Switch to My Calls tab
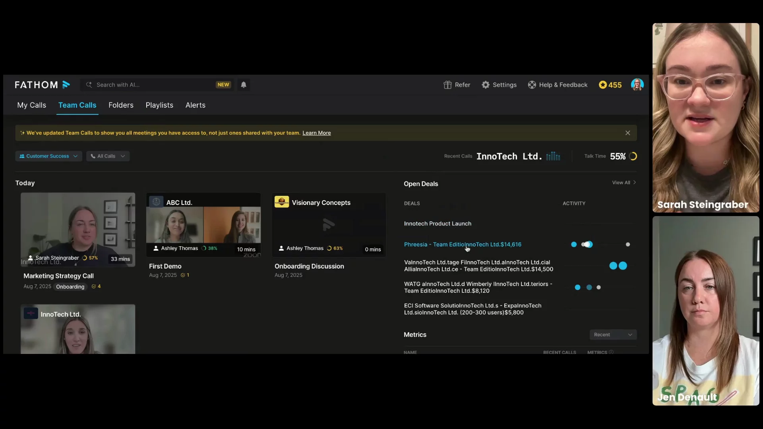The height and width of the screenshot is (429, 763). click(31, 105)
